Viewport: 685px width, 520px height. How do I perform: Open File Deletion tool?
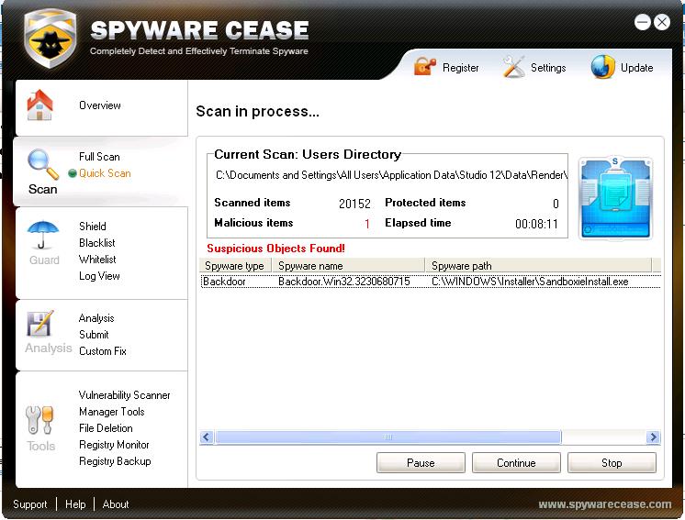(x=106, y=428)
